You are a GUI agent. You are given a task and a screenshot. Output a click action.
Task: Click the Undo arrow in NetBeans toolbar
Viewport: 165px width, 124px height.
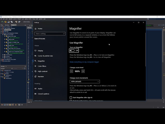click(16, 22)
